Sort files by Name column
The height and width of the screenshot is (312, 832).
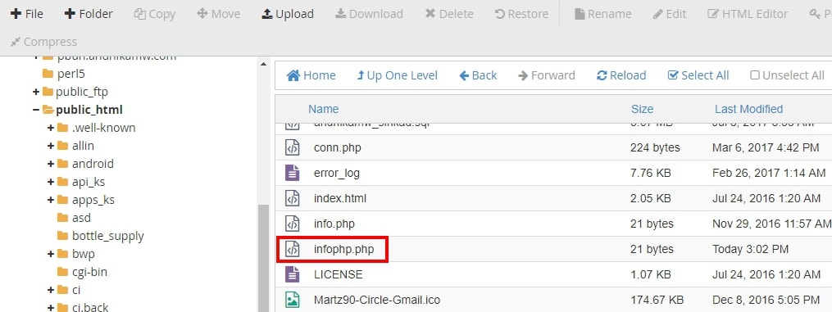324,109
